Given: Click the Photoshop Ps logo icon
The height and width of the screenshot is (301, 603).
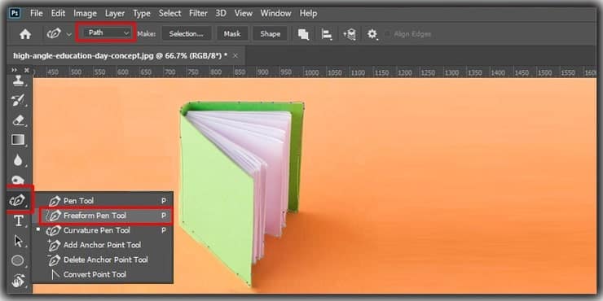Looking at the screenshot, I should coord(15,14).
